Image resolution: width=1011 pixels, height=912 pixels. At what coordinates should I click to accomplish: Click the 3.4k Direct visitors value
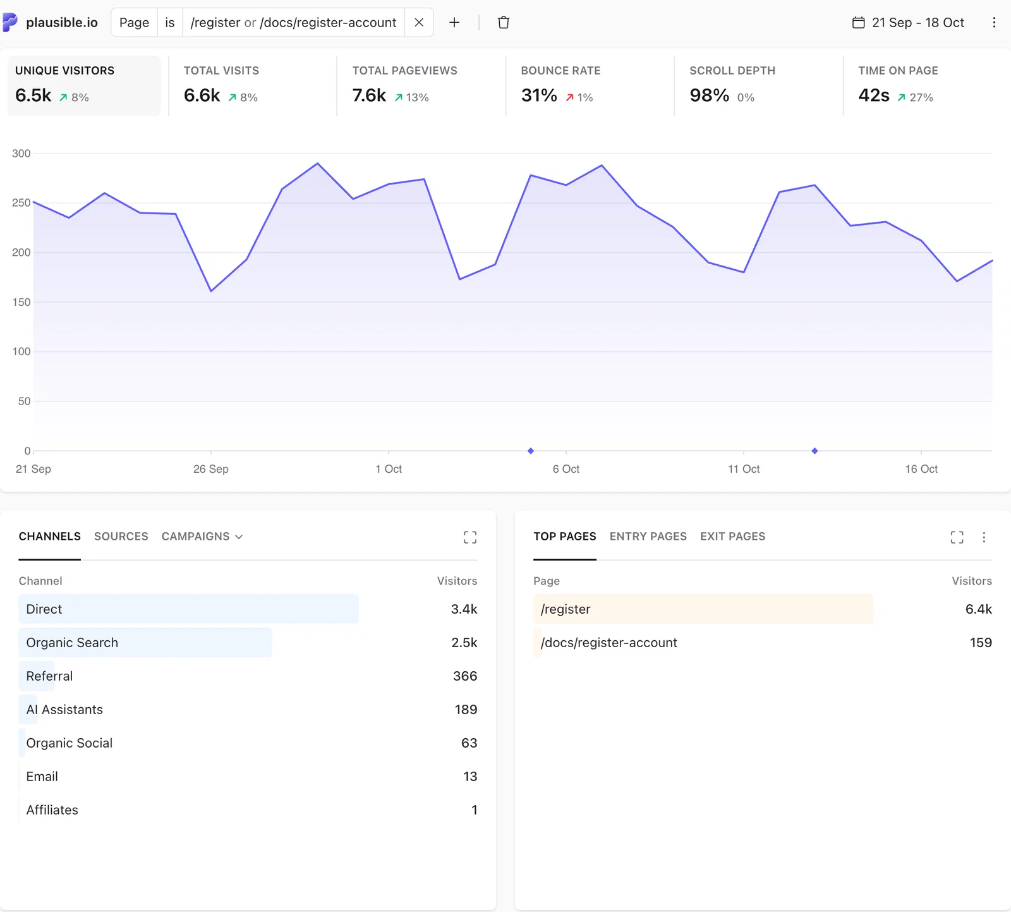[464, 609]
